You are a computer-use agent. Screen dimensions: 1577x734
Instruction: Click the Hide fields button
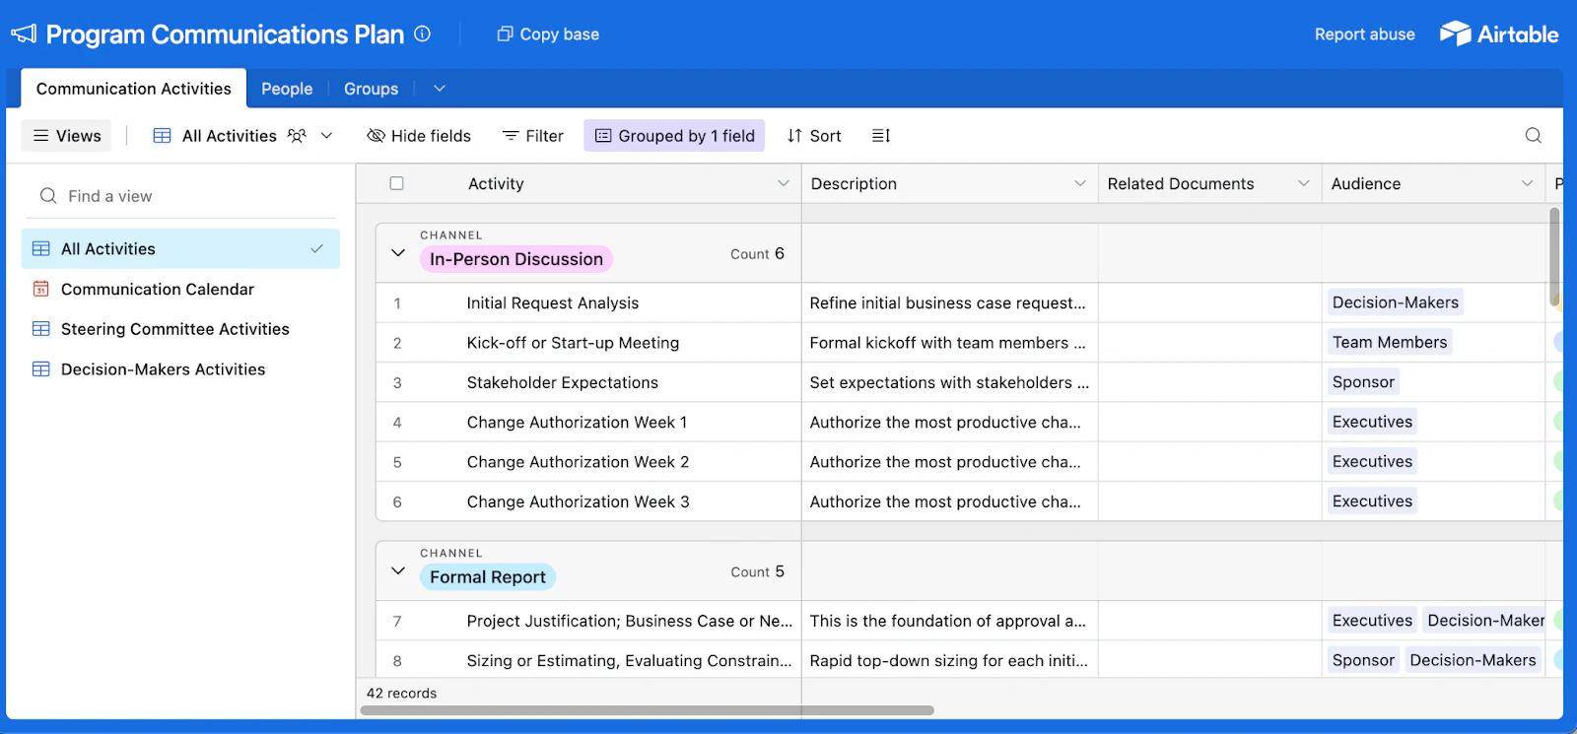[x=419, y=136]
